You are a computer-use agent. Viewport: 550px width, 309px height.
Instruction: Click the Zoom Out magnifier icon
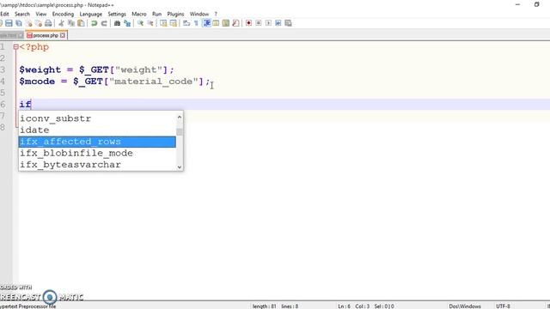click(150, 23)
